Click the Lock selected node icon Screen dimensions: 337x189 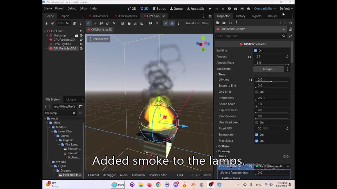tap(129, 23)
